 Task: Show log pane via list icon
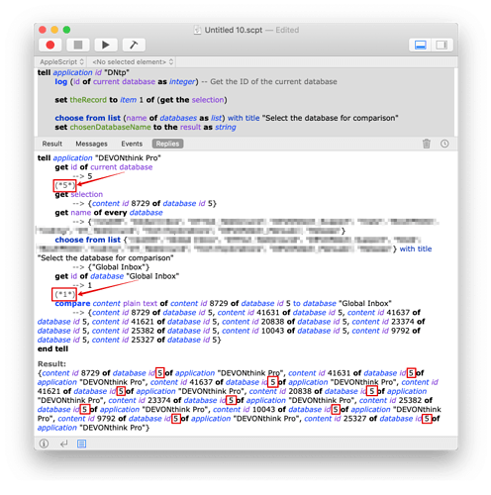click(81, 444)
